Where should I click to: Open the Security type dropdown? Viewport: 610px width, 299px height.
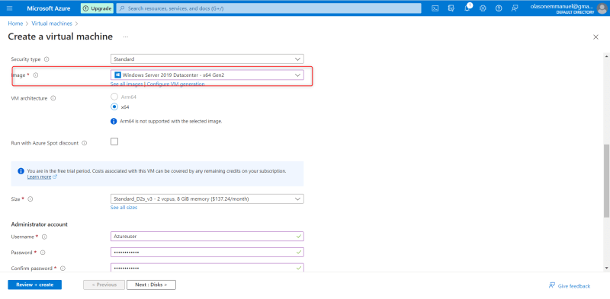point(207,59)
